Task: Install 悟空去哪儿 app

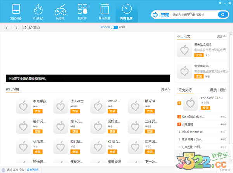Action: [199, 76]
